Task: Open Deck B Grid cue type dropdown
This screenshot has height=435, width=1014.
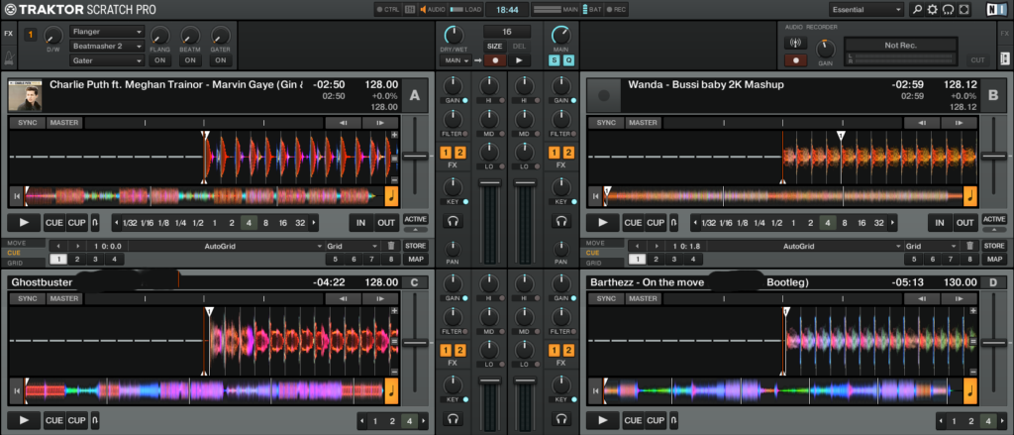Action: [932, 246]
